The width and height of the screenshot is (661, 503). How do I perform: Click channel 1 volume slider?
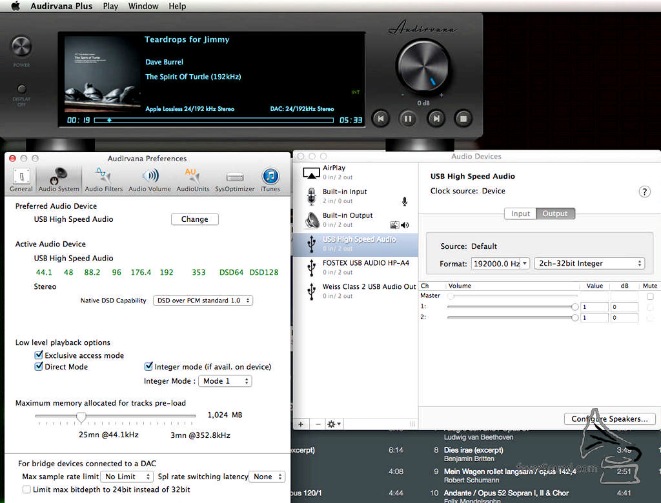512,307
